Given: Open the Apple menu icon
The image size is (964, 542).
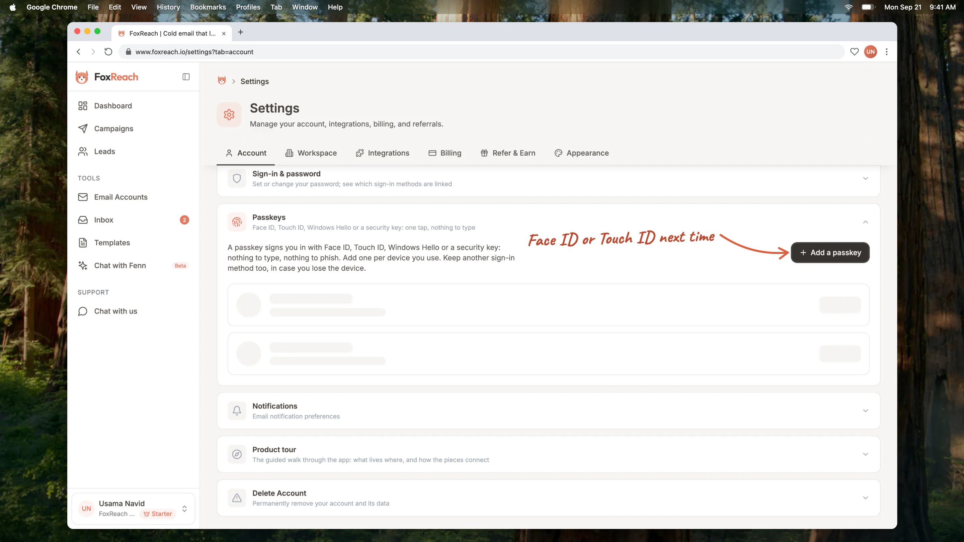Looking at the screenshot, I should click(13, 7).
